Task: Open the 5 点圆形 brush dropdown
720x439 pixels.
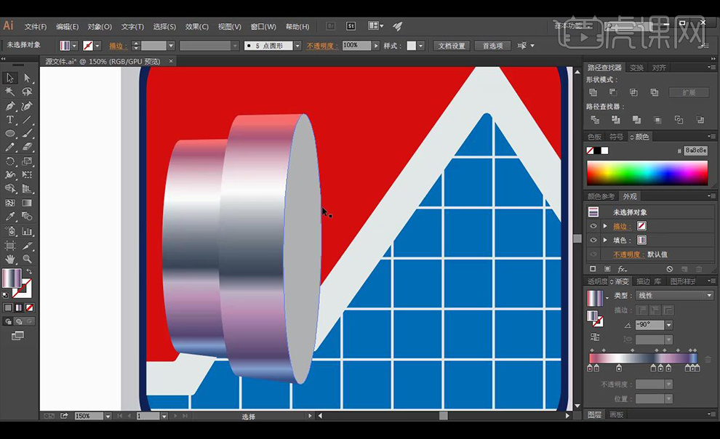Action: coord(297,45)
